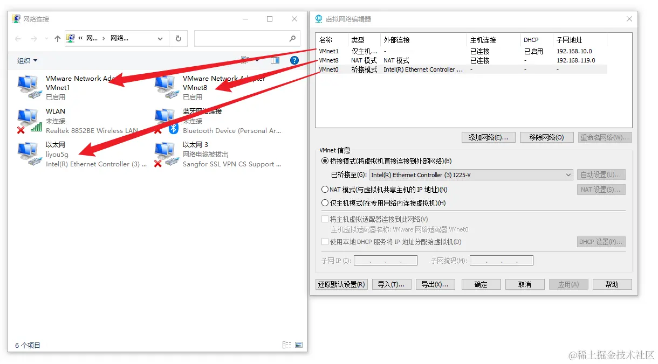Select the VMnet1 row in network list
The image size is (658, 364).
click(x=462, y=51)
